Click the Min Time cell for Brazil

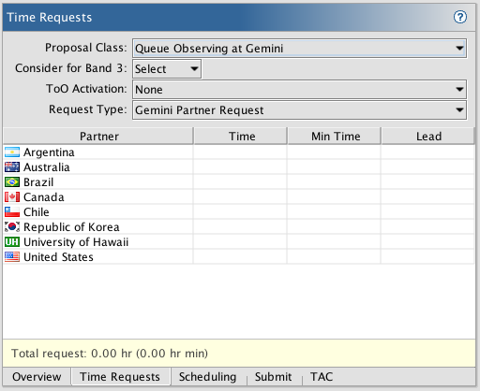(x=334, y=182)
